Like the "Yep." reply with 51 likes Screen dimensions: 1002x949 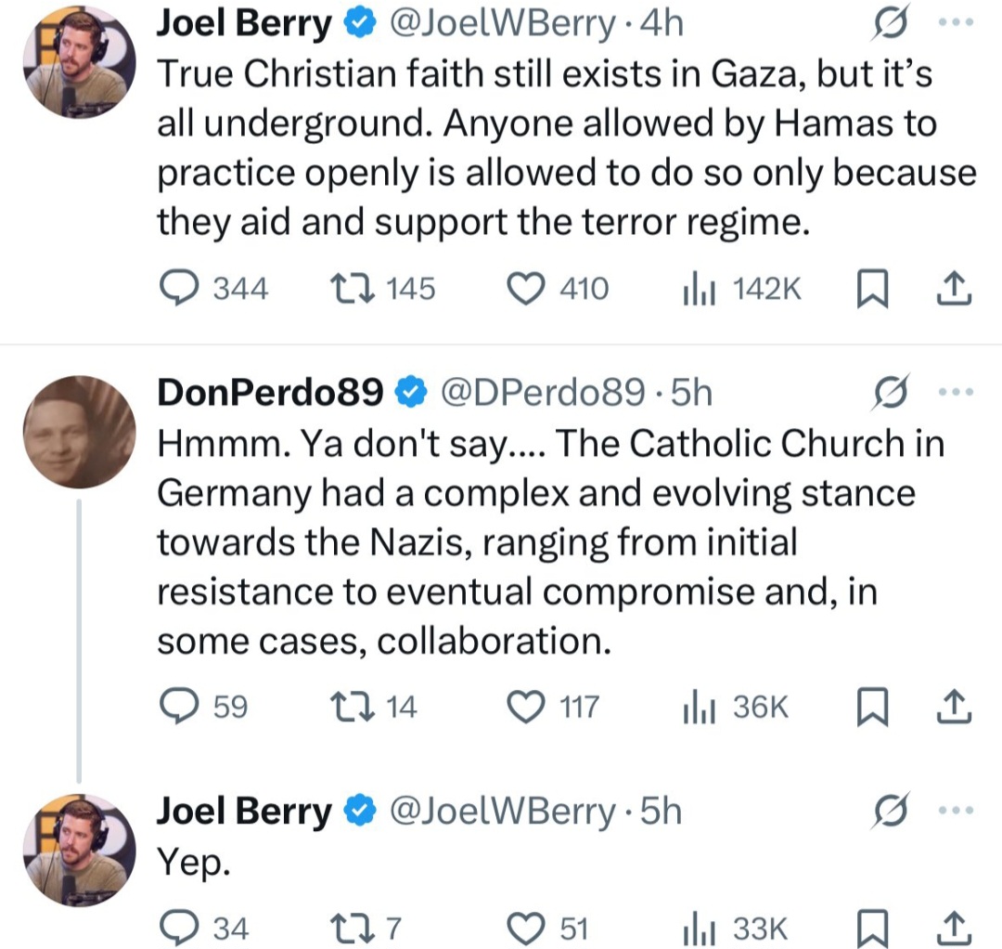click(547, 929)
